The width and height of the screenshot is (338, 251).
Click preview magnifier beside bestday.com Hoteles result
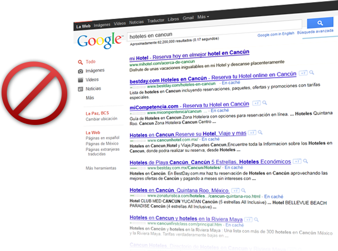[x=311, y=72]
